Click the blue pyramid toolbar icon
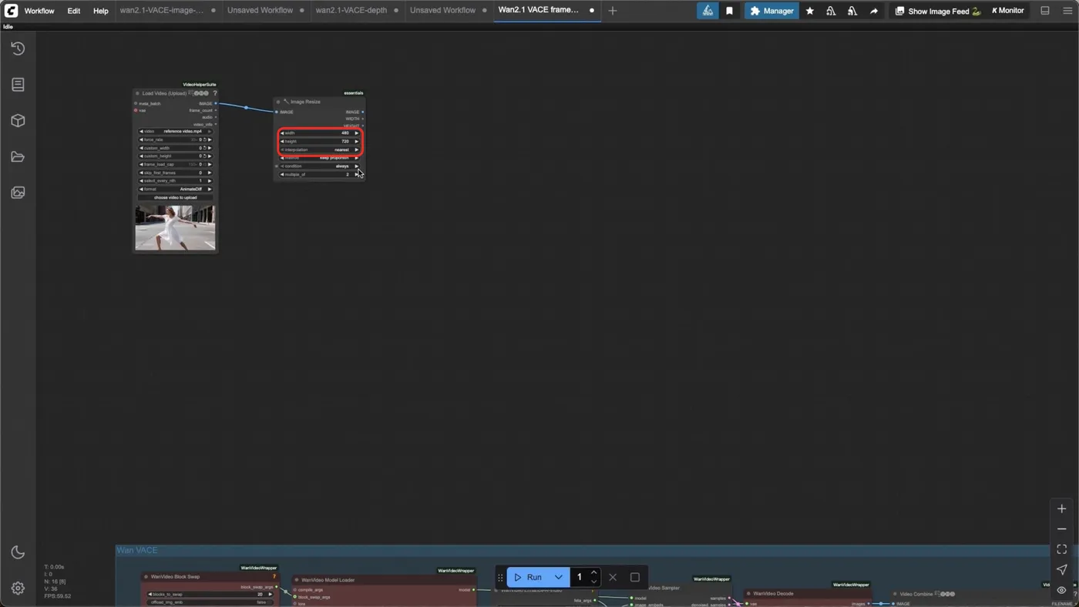The image size is (1079, 607). (x=708, y=11)
